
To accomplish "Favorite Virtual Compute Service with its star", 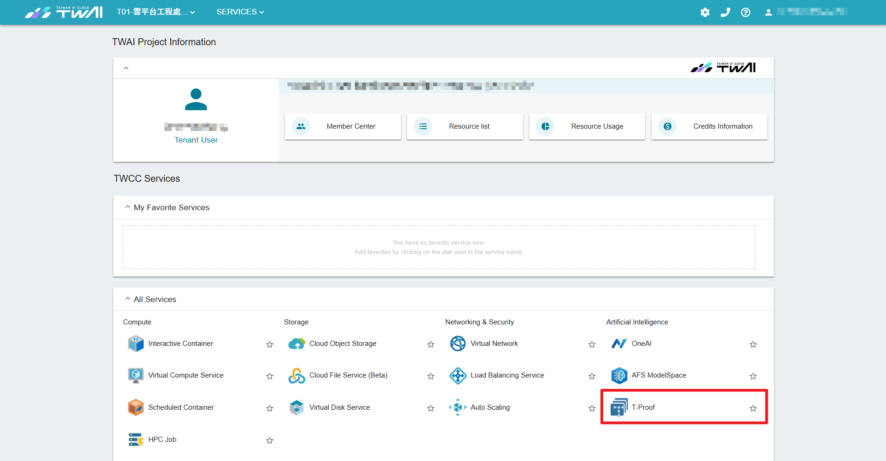I will pos(270,376).
